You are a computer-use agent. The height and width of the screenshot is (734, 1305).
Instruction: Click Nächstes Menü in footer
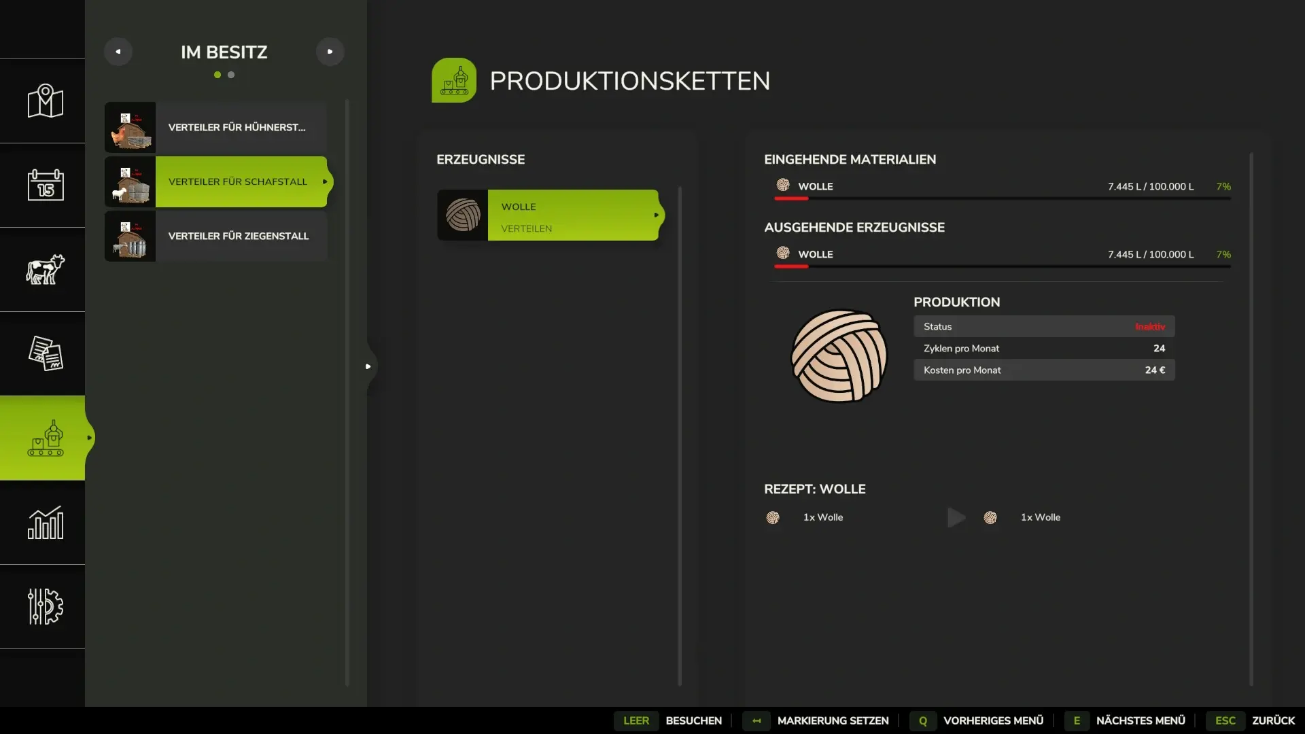(1140, 720)
